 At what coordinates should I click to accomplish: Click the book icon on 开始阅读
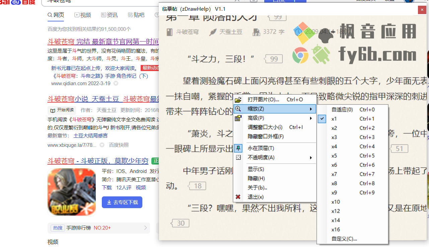[x=53, y=110]
